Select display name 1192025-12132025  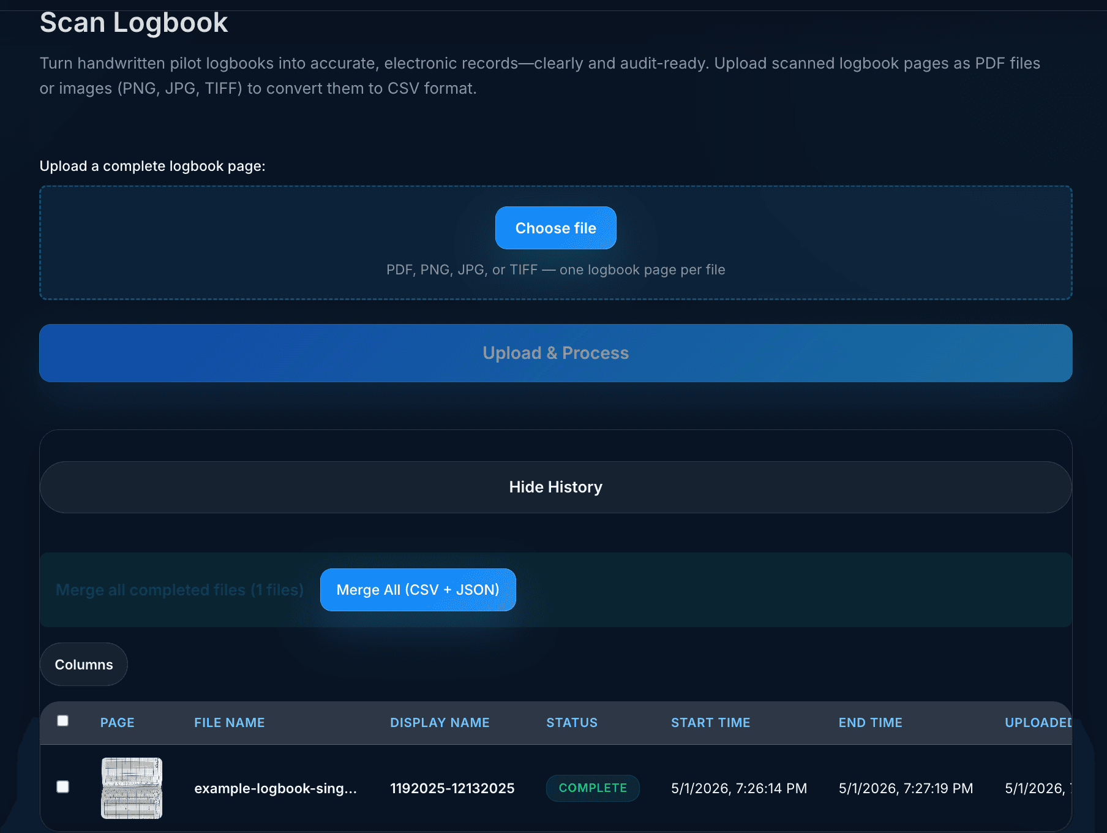(452, 788)
